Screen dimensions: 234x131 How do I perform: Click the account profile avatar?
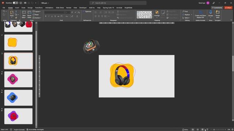click(x=208, y=3)
